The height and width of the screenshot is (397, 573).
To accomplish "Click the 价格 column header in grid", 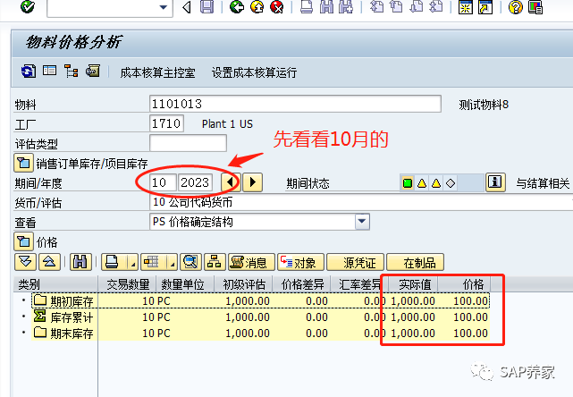I will 465,284.
